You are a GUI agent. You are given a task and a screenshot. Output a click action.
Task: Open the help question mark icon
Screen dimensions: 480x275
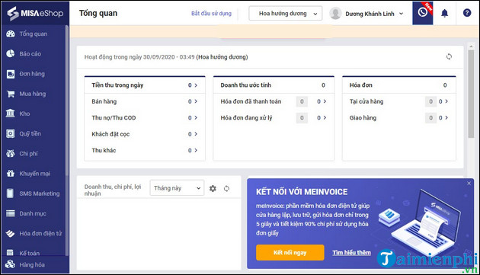pos(467,13)
